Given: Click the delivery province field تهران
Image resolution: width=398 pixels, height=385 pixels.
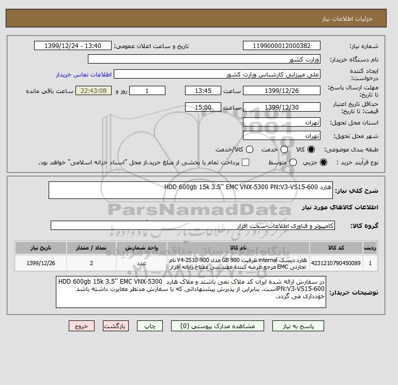Looking at the screenshot, I should [282, 122].
